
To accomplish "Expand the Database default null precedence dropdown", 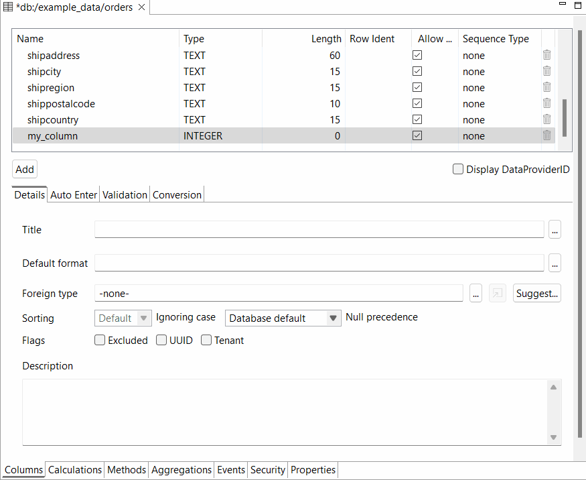I will pyautogui.click(x=283, y=318).
